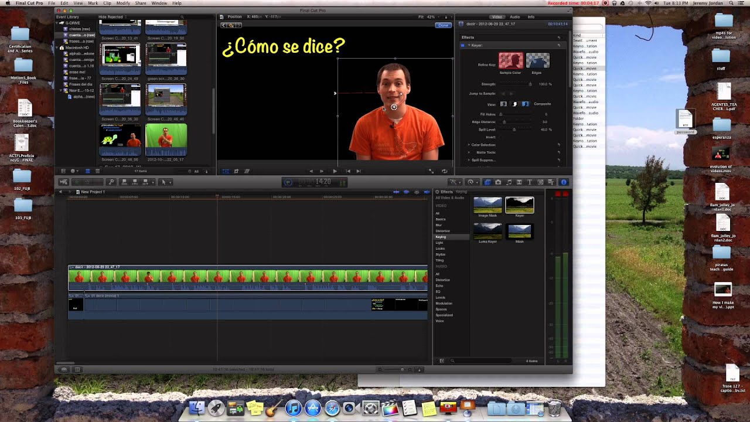Toggle solo icon in timeline header
This screenshot has width=750, height=422.
(x=417, y=192)
